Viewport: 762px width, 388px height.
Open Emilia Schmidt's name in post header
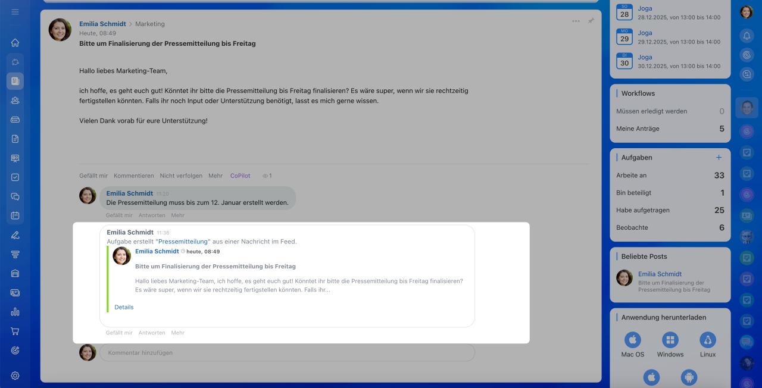(x=102, y=24)
